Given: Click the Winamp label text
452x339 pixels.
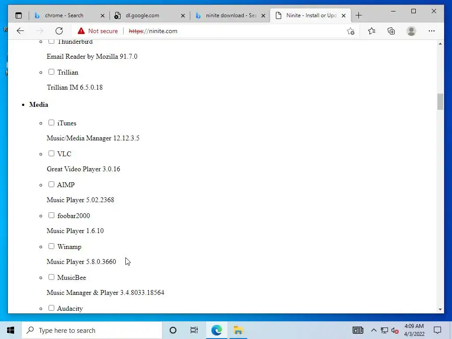Looking at the screenshot, I should click(x=69, y=247).
